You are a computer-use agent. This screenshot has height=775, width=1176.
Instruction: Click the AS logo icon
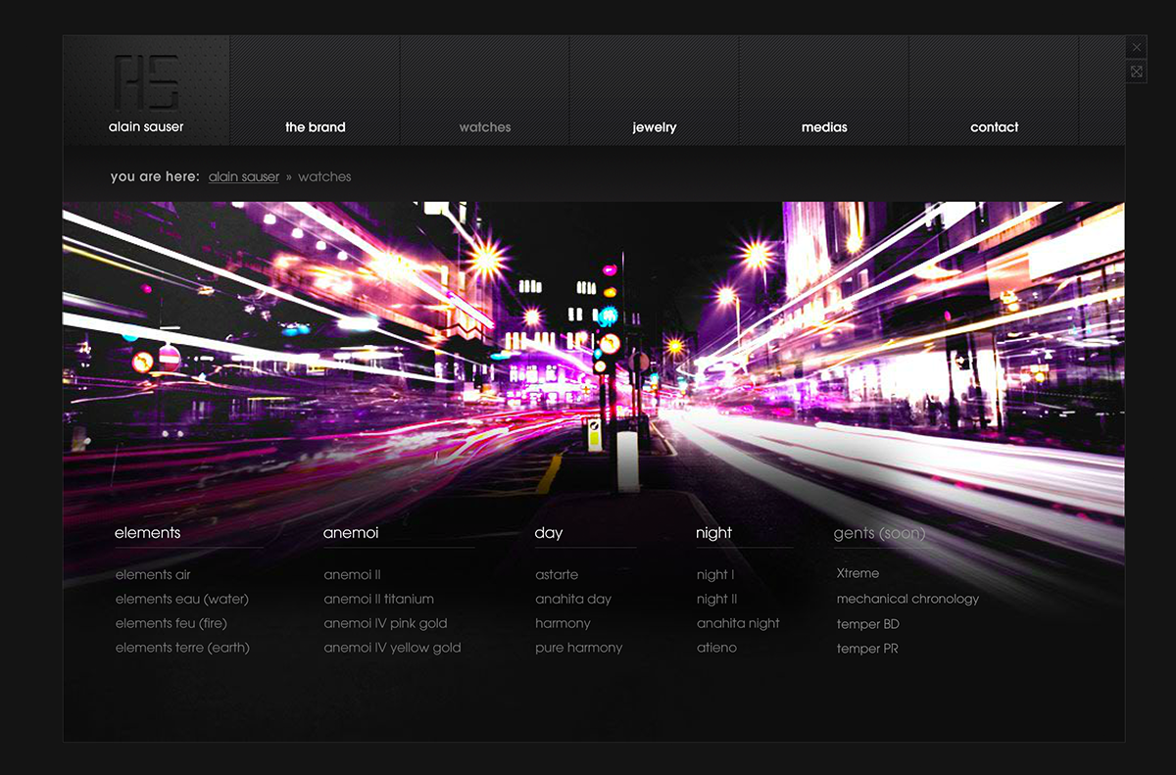click(146, 82)
